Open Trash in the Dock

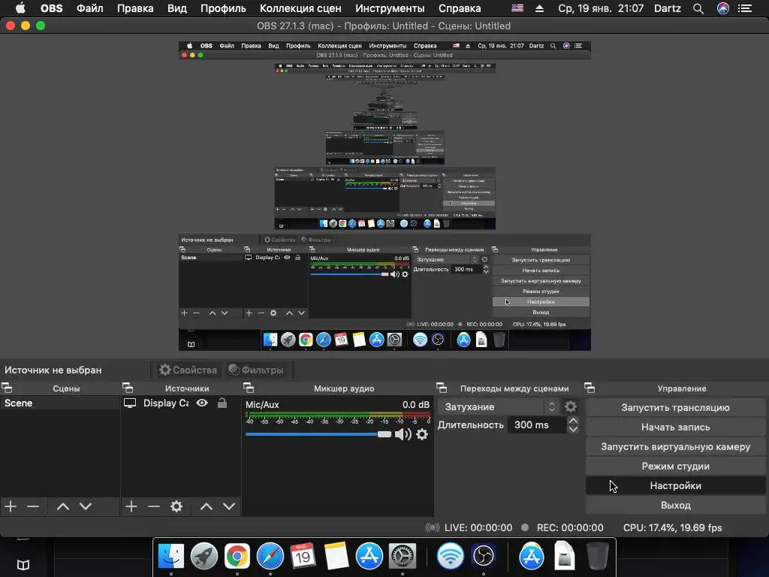[597, 556]
